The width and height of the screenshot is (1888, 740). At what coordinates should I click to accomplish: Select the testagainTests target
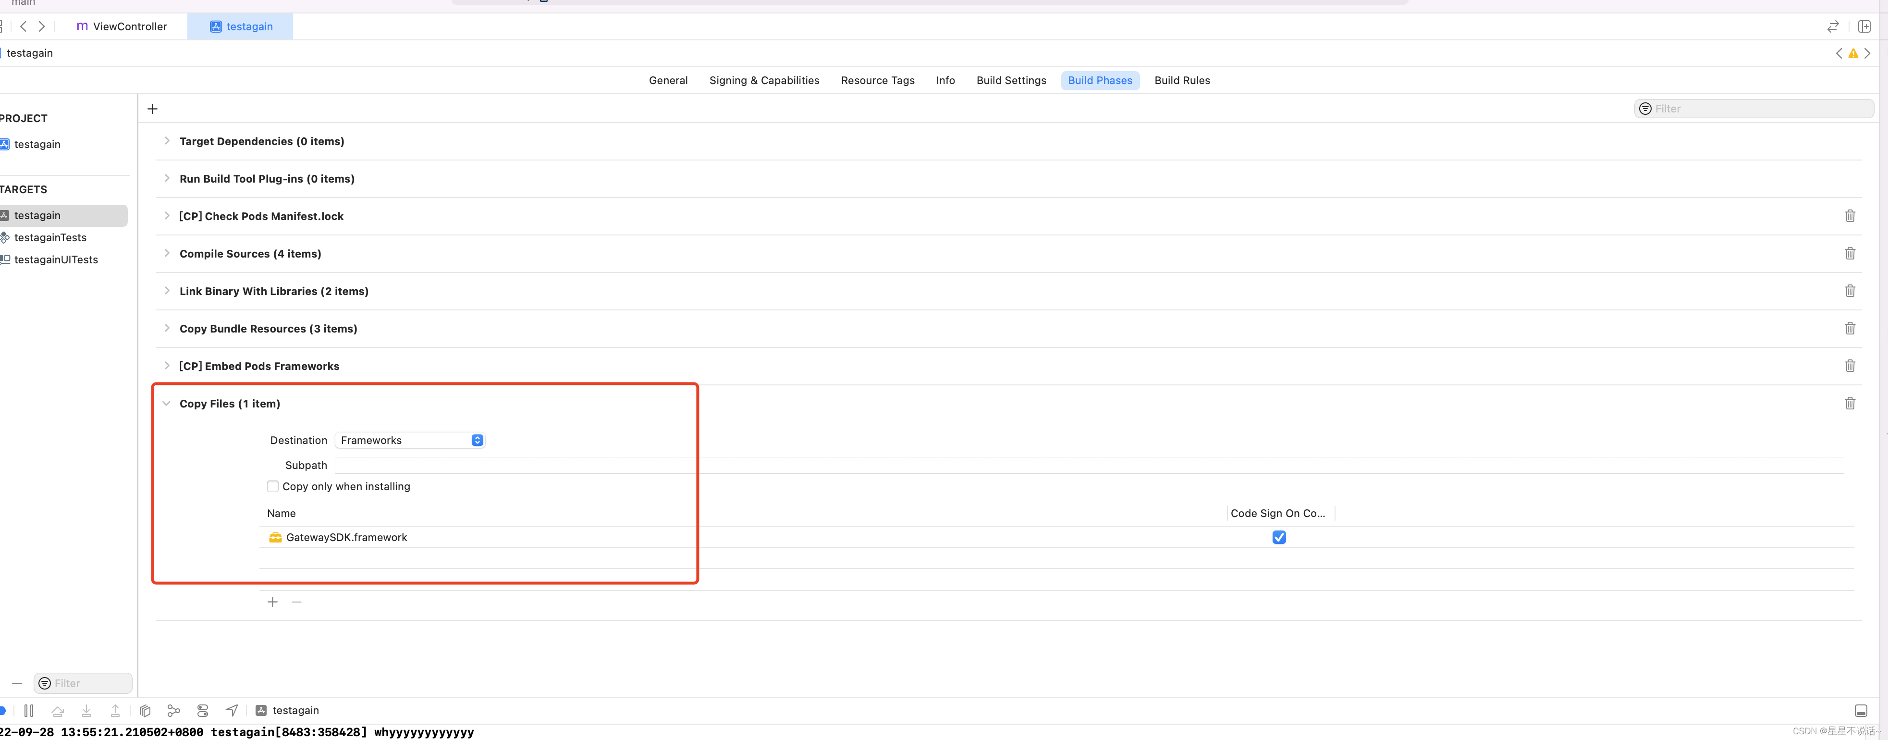pyautogui.click(x=50, y=238)
